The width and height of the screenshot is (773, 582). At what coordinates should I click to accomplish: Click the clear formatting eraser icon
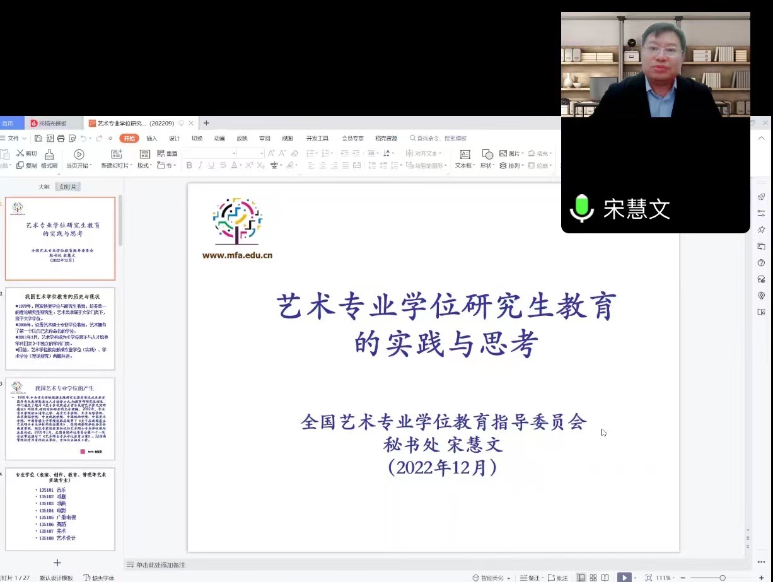point(294,153)
